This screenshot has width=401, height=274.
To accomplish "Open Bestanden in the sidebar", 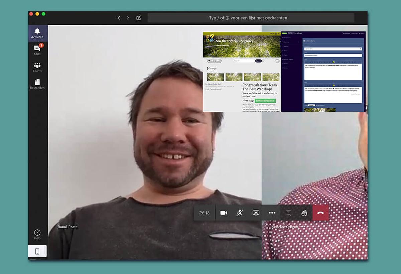I will pos(37,84).
